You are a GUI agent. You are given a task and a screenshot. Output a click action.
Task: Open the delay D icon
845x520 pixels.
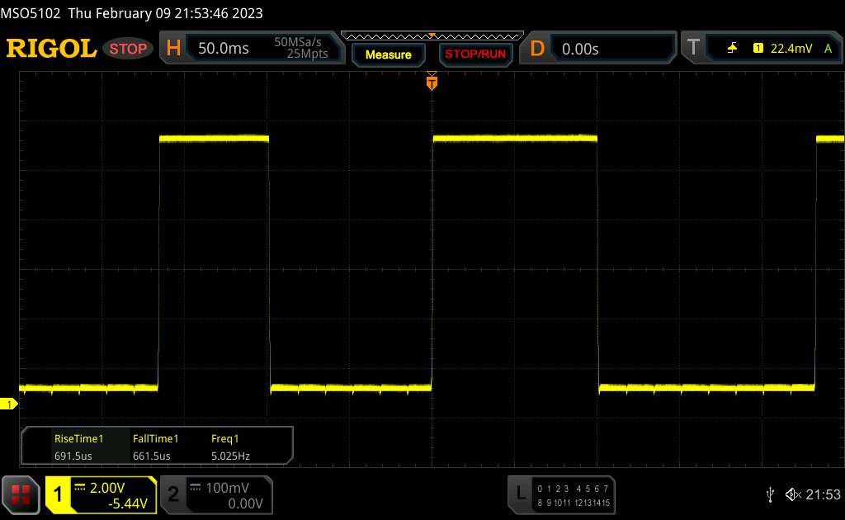[536, 49]
